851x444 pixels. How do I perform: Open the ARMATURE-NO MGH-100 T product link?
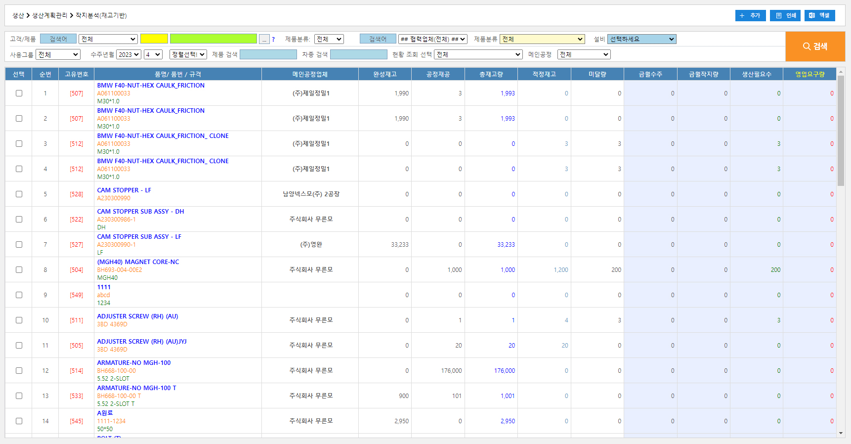[x=136, y=388]
